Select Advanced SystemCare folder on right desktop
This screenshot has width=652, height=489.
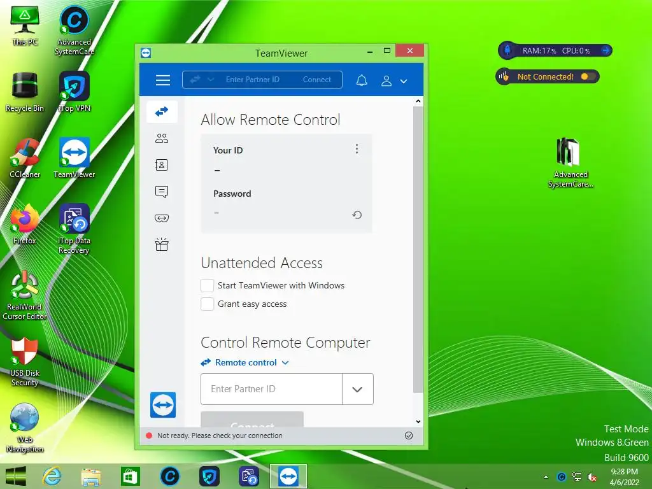(570, 163)
